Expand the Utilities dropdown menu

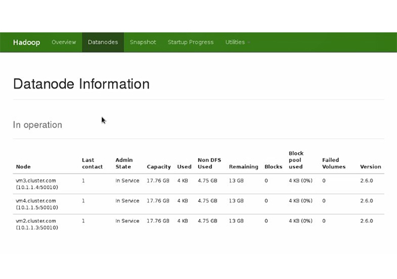pyautogui.click(x=237, y=43)
